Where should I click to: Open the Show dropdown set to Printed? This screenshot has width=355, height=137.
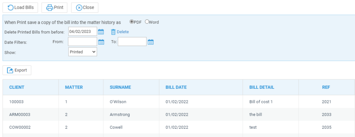pyautogui.click(x=83, y=52)
